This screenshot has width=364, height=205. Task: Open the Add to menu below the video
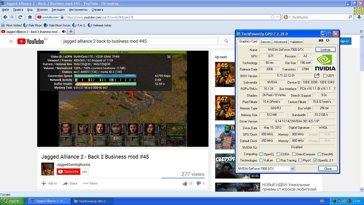pos(49,183)
